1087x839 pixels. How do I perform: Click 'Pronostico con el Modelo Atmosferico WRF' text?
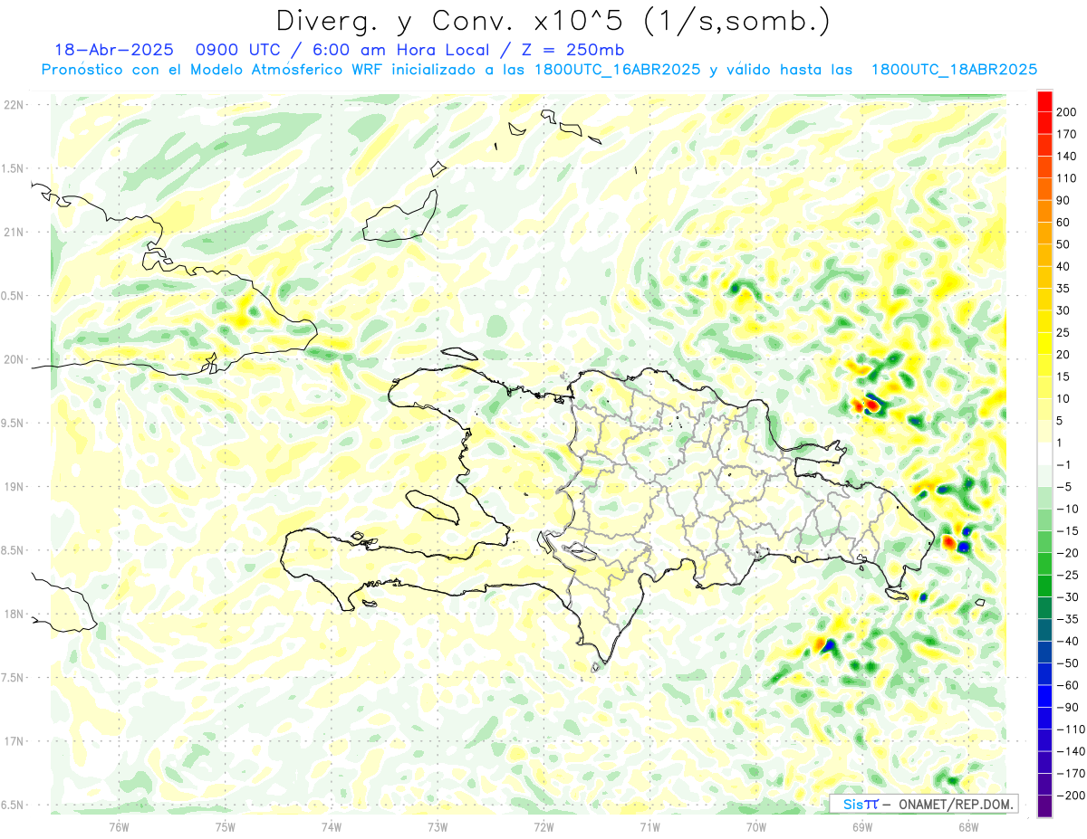tap(213, 70)
